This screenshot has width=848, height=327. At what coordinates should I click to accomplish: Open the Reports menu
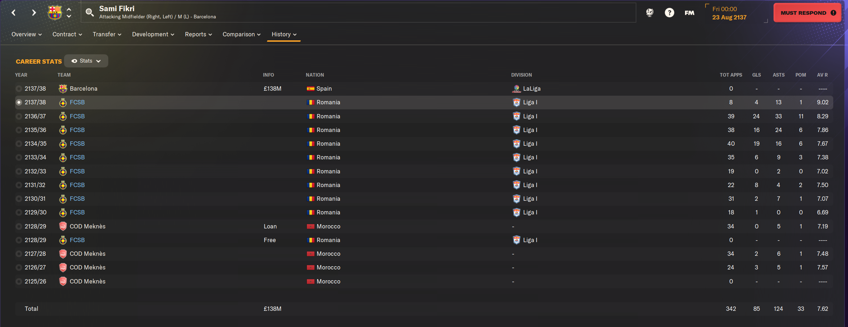[198, 34]
